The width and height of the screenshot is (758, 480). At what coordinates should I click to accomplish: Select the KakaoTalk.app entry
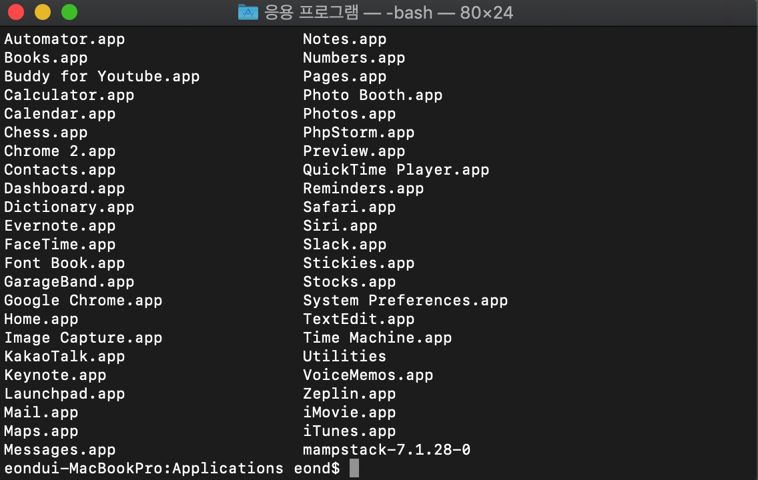coord(64,356)
